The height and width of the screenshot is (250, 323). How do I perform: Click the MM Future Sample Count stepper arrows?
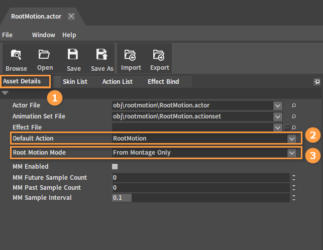click(x=294, y=178)
